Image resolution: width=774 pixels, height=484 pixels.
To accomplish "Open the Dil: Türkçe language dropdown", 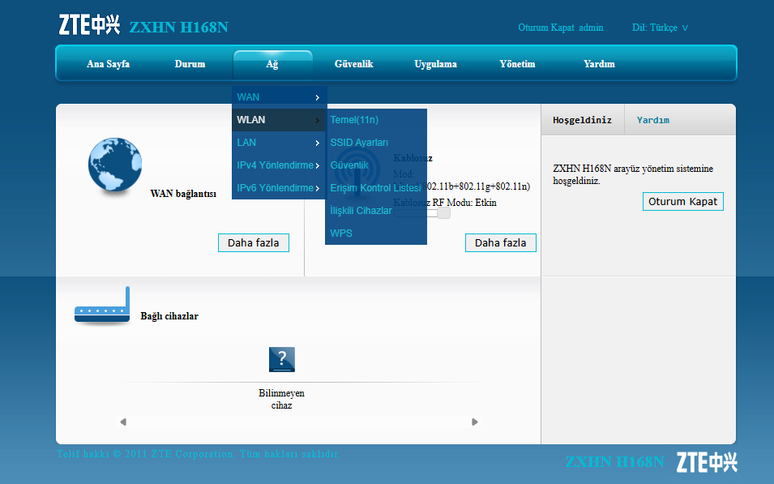I will click(x=660, y=28).
